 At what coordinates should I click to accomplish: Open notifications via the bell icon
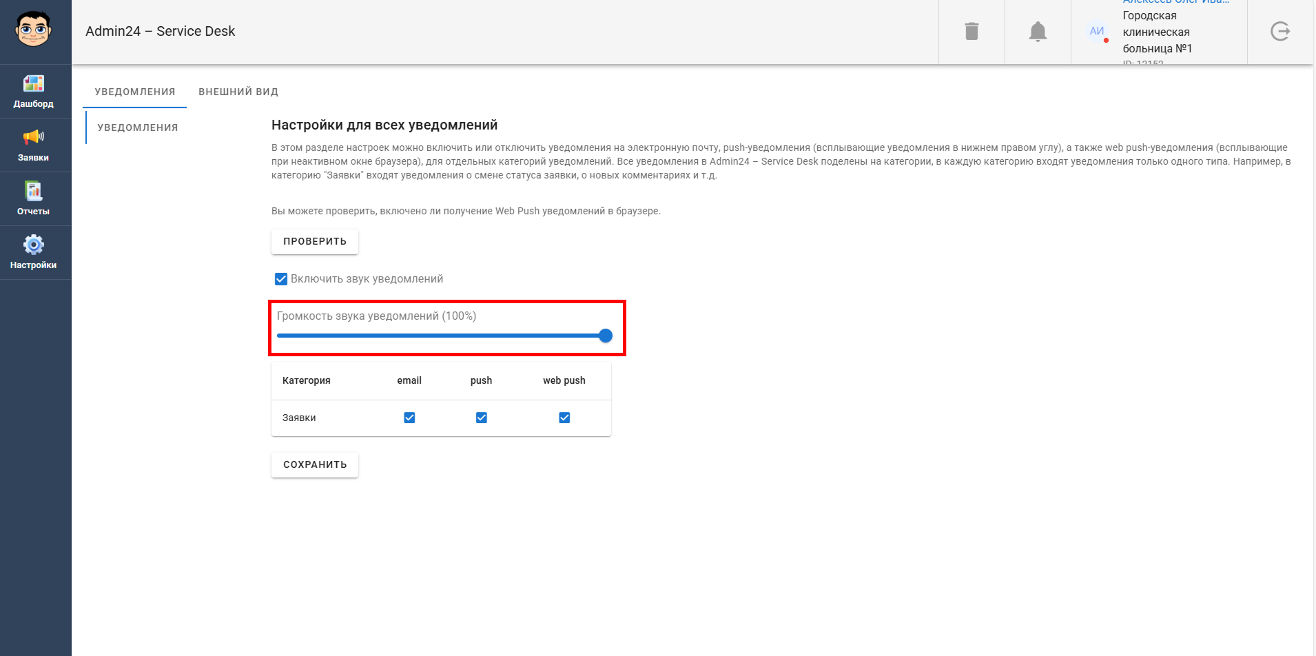1038,32
